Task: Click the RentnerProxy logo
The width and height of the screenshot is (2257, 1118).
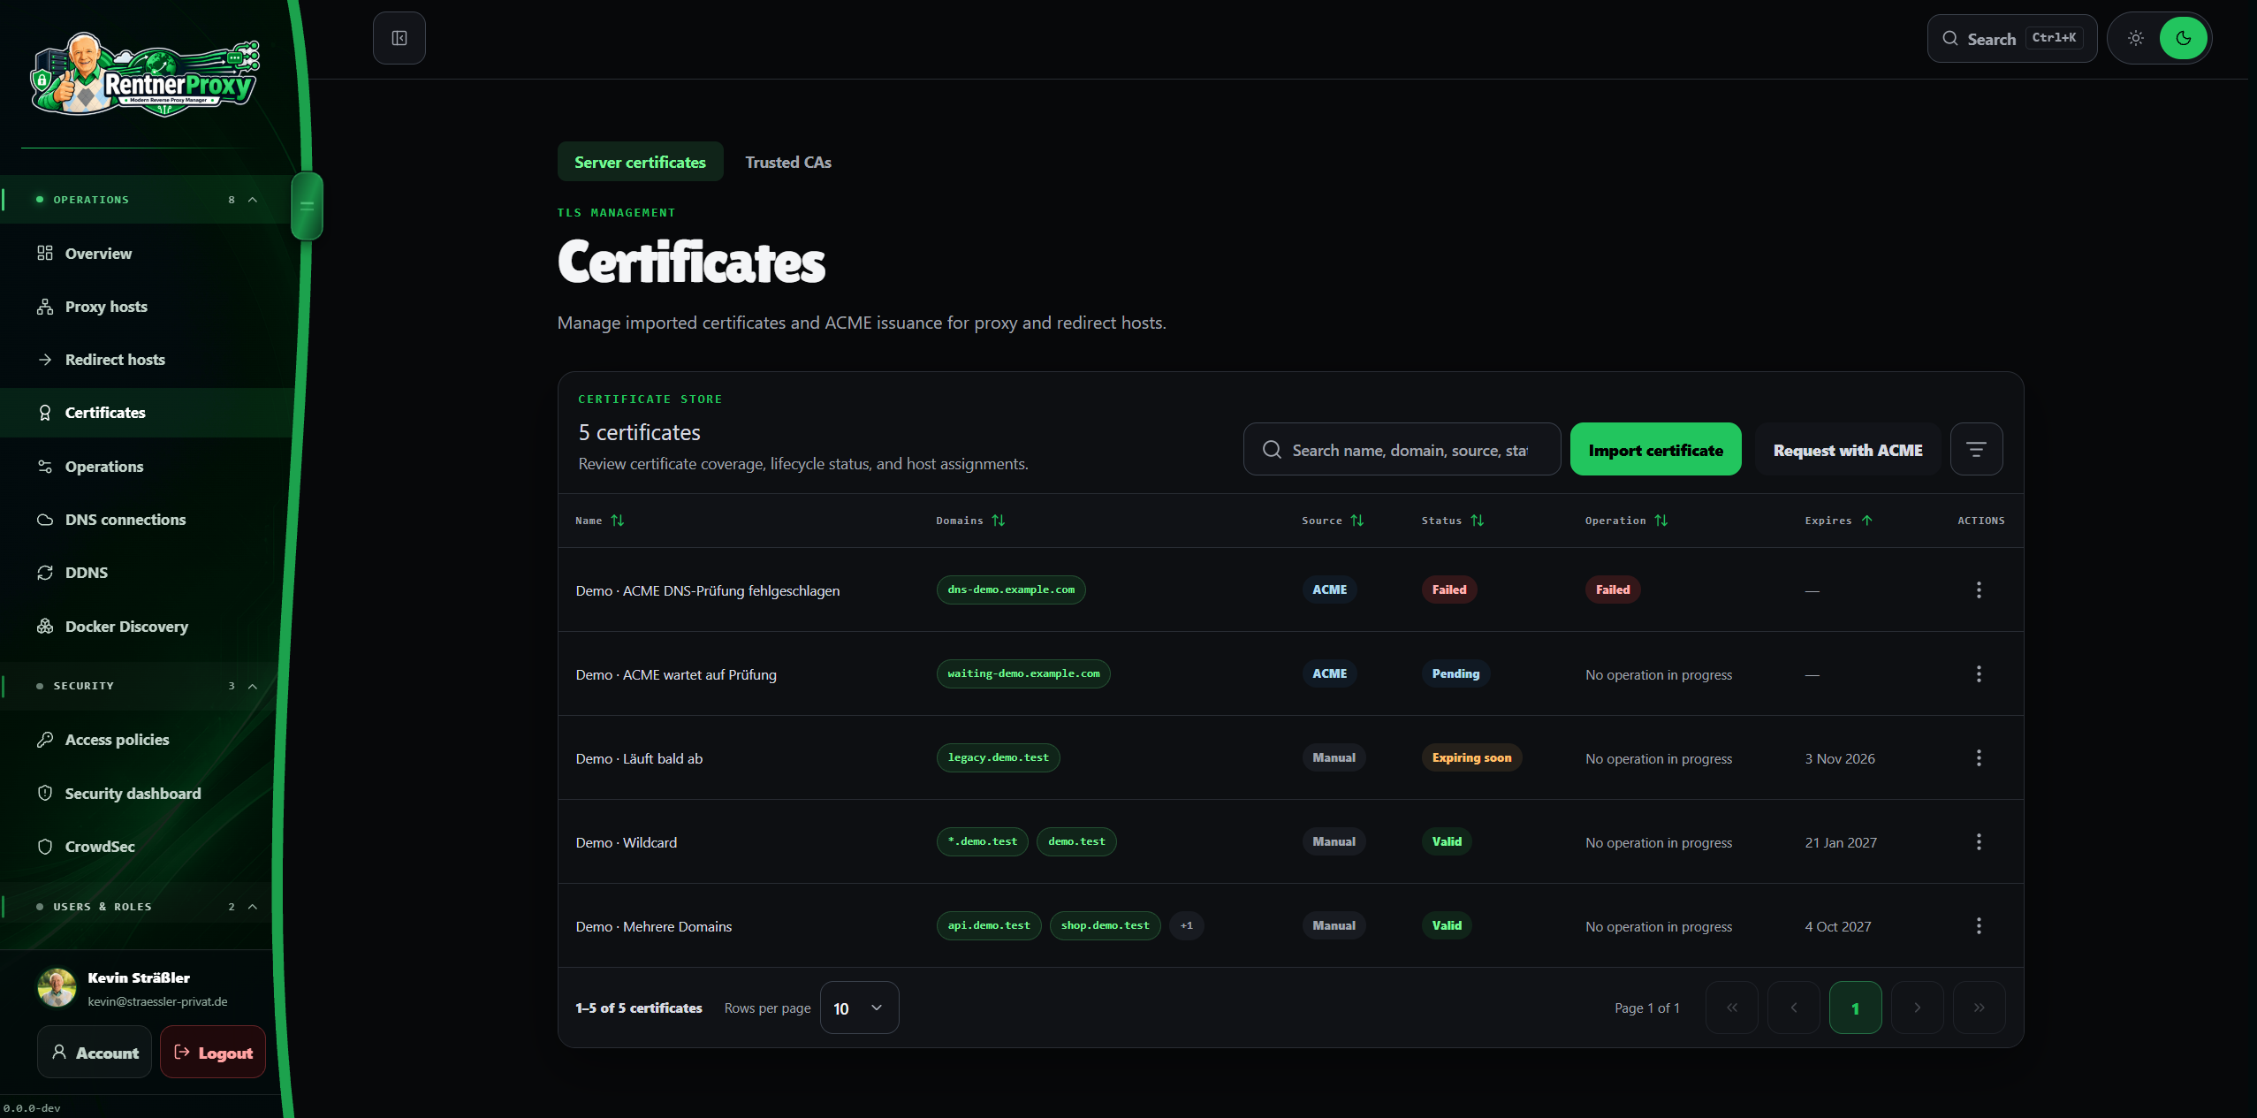Action: [x=147, y=75]
